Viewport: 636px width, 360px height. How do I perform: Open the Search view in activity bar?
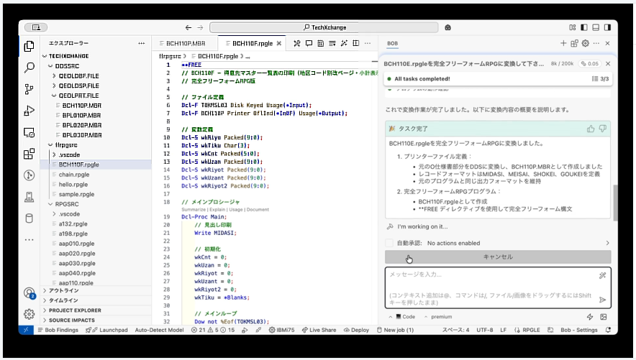click(29, 68)
